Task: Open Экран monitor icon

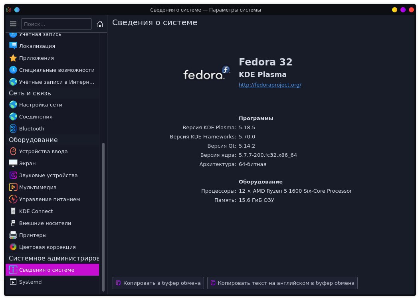Action: [x=13, y=163]
